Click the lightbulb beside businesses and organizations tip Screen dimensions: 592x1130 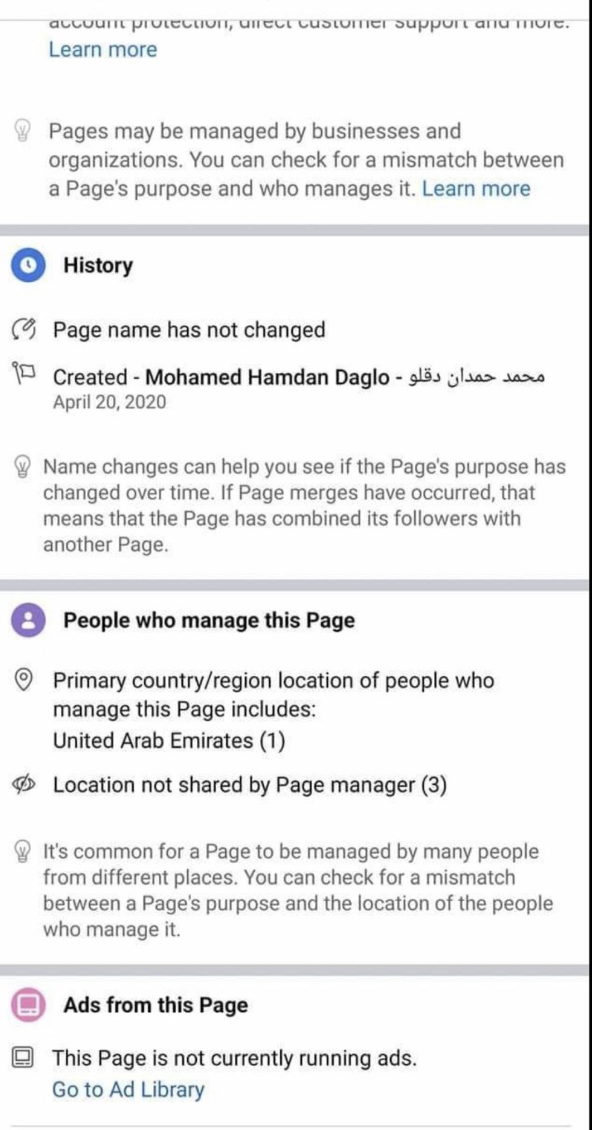(x=23, y=132)
